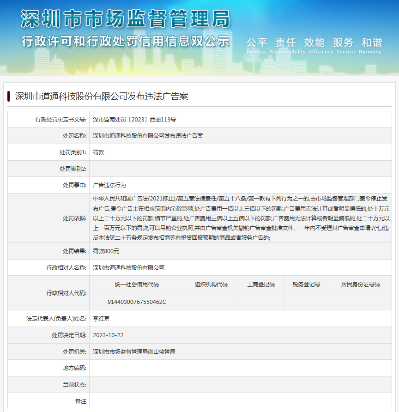The height and width of the screenshot is (412, 399).
Task: Click the label 当前状态
Action: (75, 385)
